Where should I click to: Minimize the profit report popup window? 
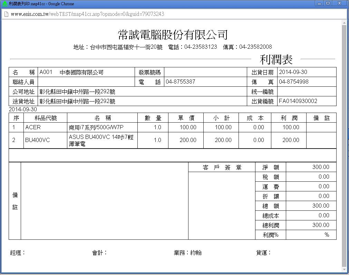[x=319, y=3]
